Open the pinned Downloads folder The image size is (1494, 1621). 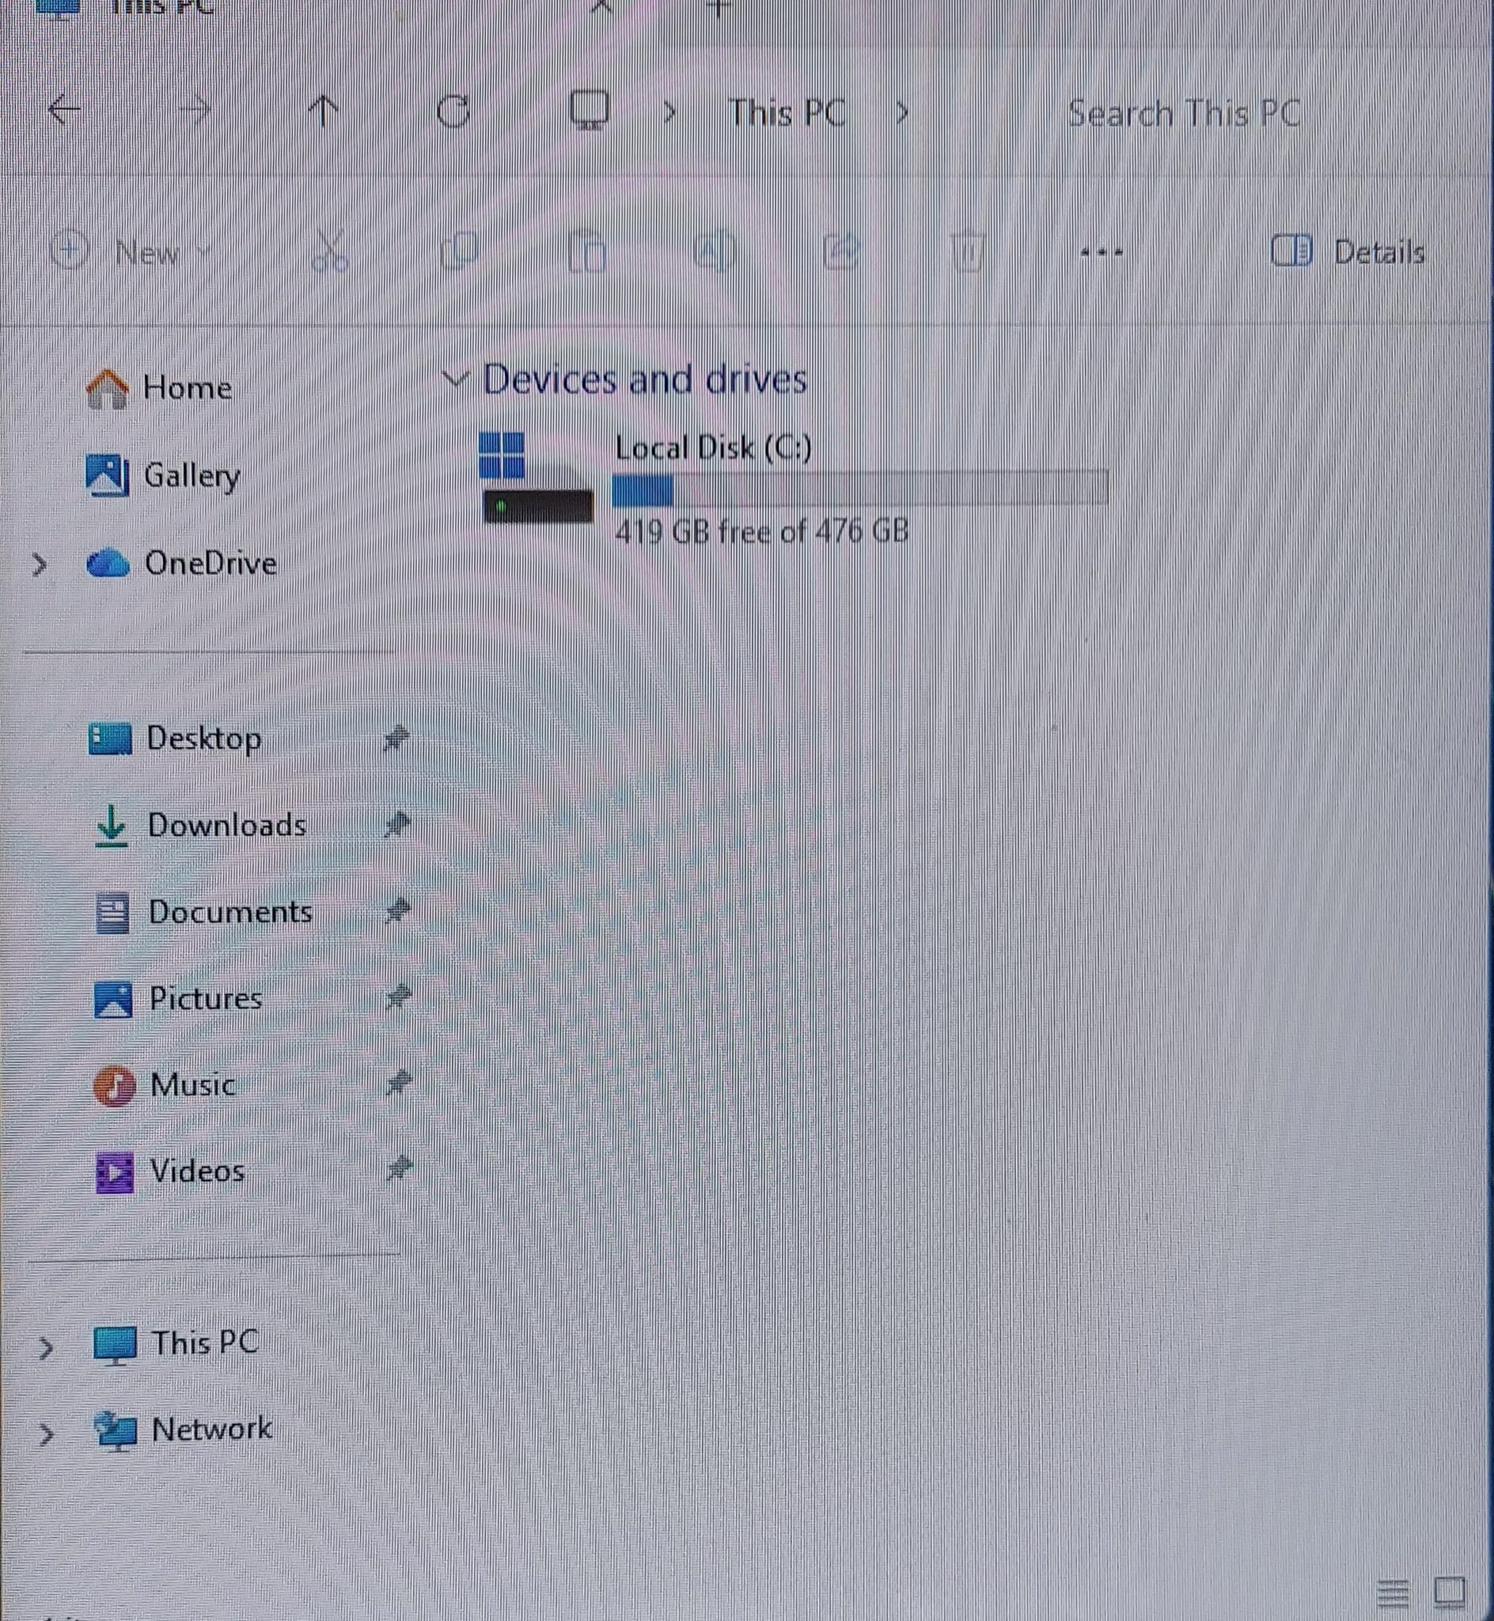click(200, 826)
